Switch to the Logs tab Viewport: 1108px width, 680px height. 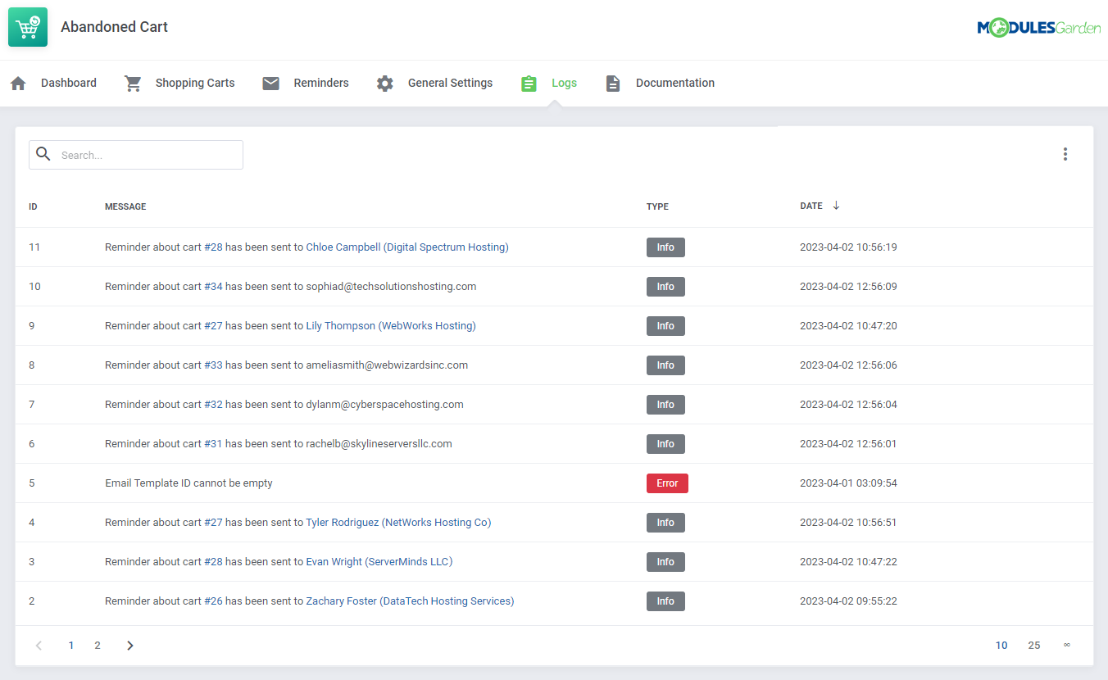pyautogui.click(x=564, y=83)
